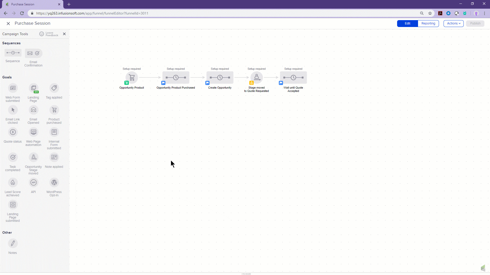Image resolution: width=490 pixels, height=275 pixels.
Task: Pick the Email Confirmation sequence icon
Action: [33, 53]
